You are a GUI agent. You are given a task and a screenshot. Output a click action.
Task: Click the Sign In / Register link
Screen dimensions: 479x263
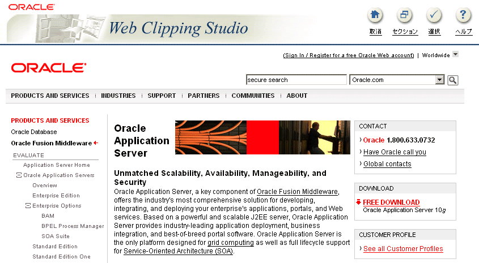(349, 55)
